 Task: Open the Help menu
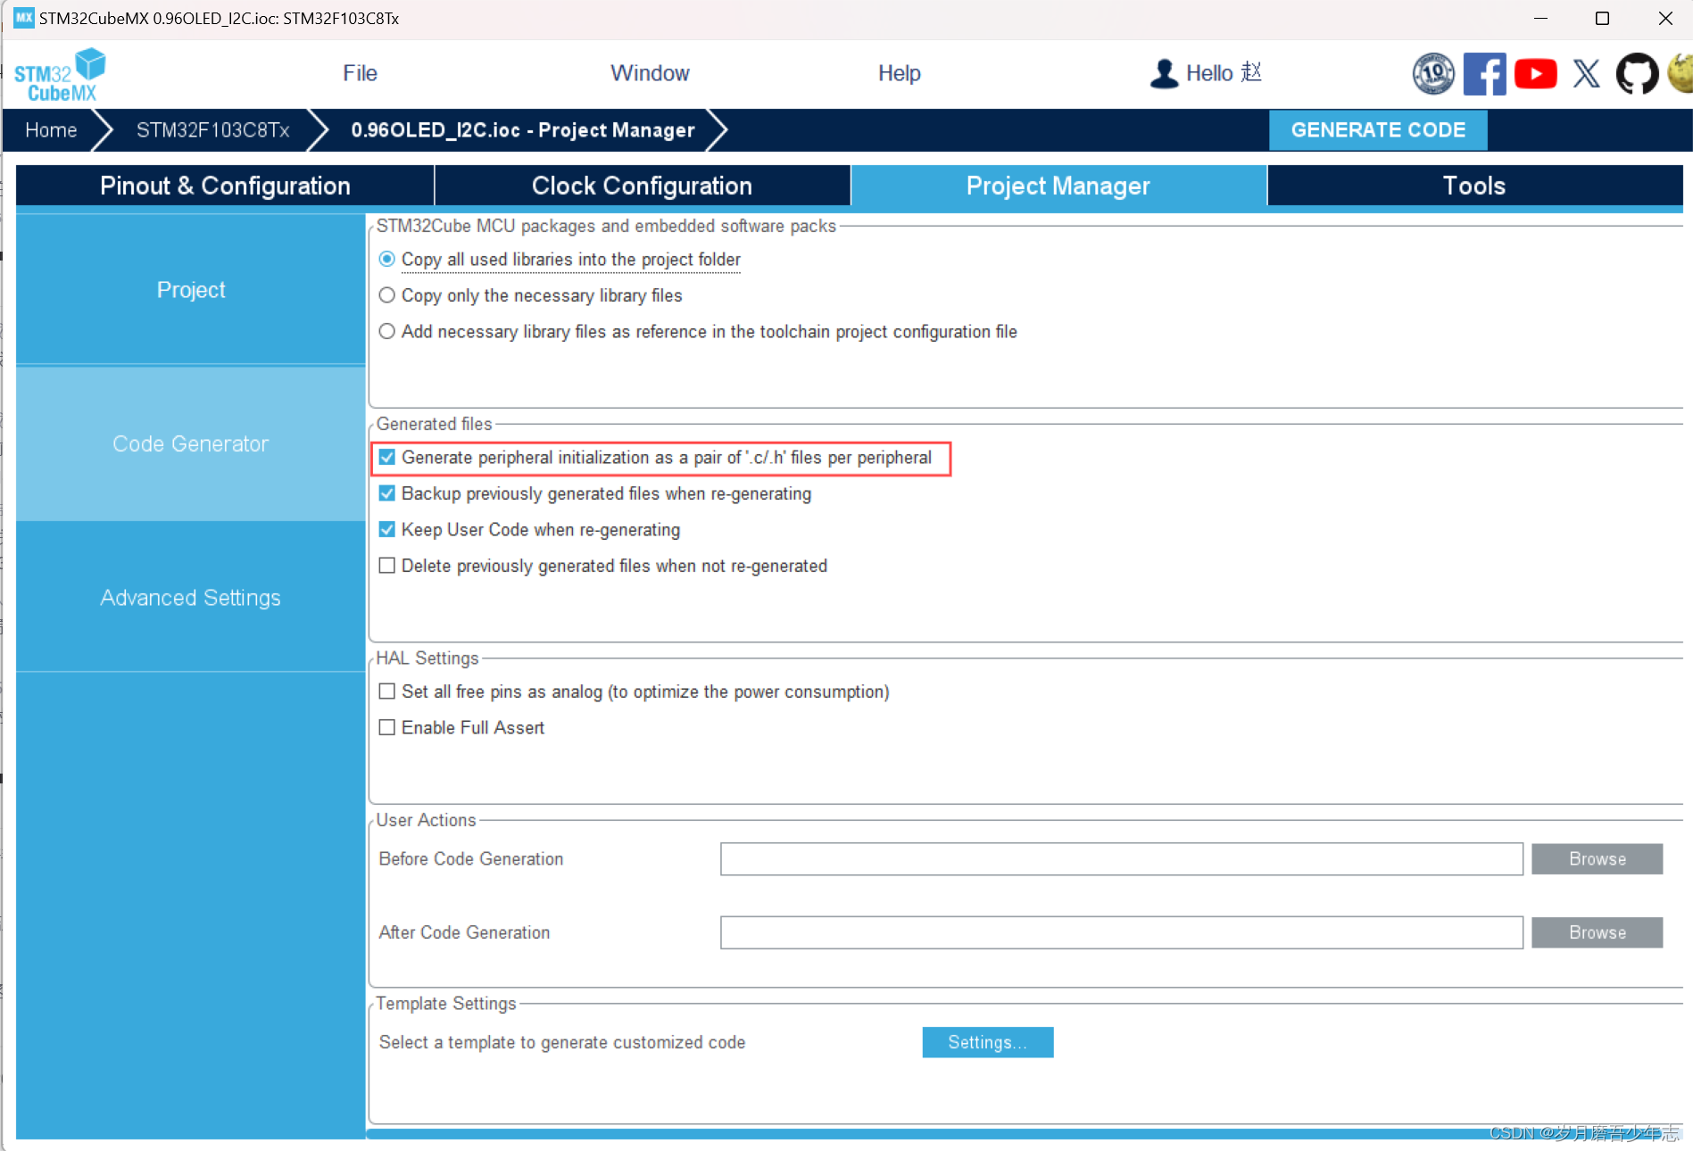[899, 73]
